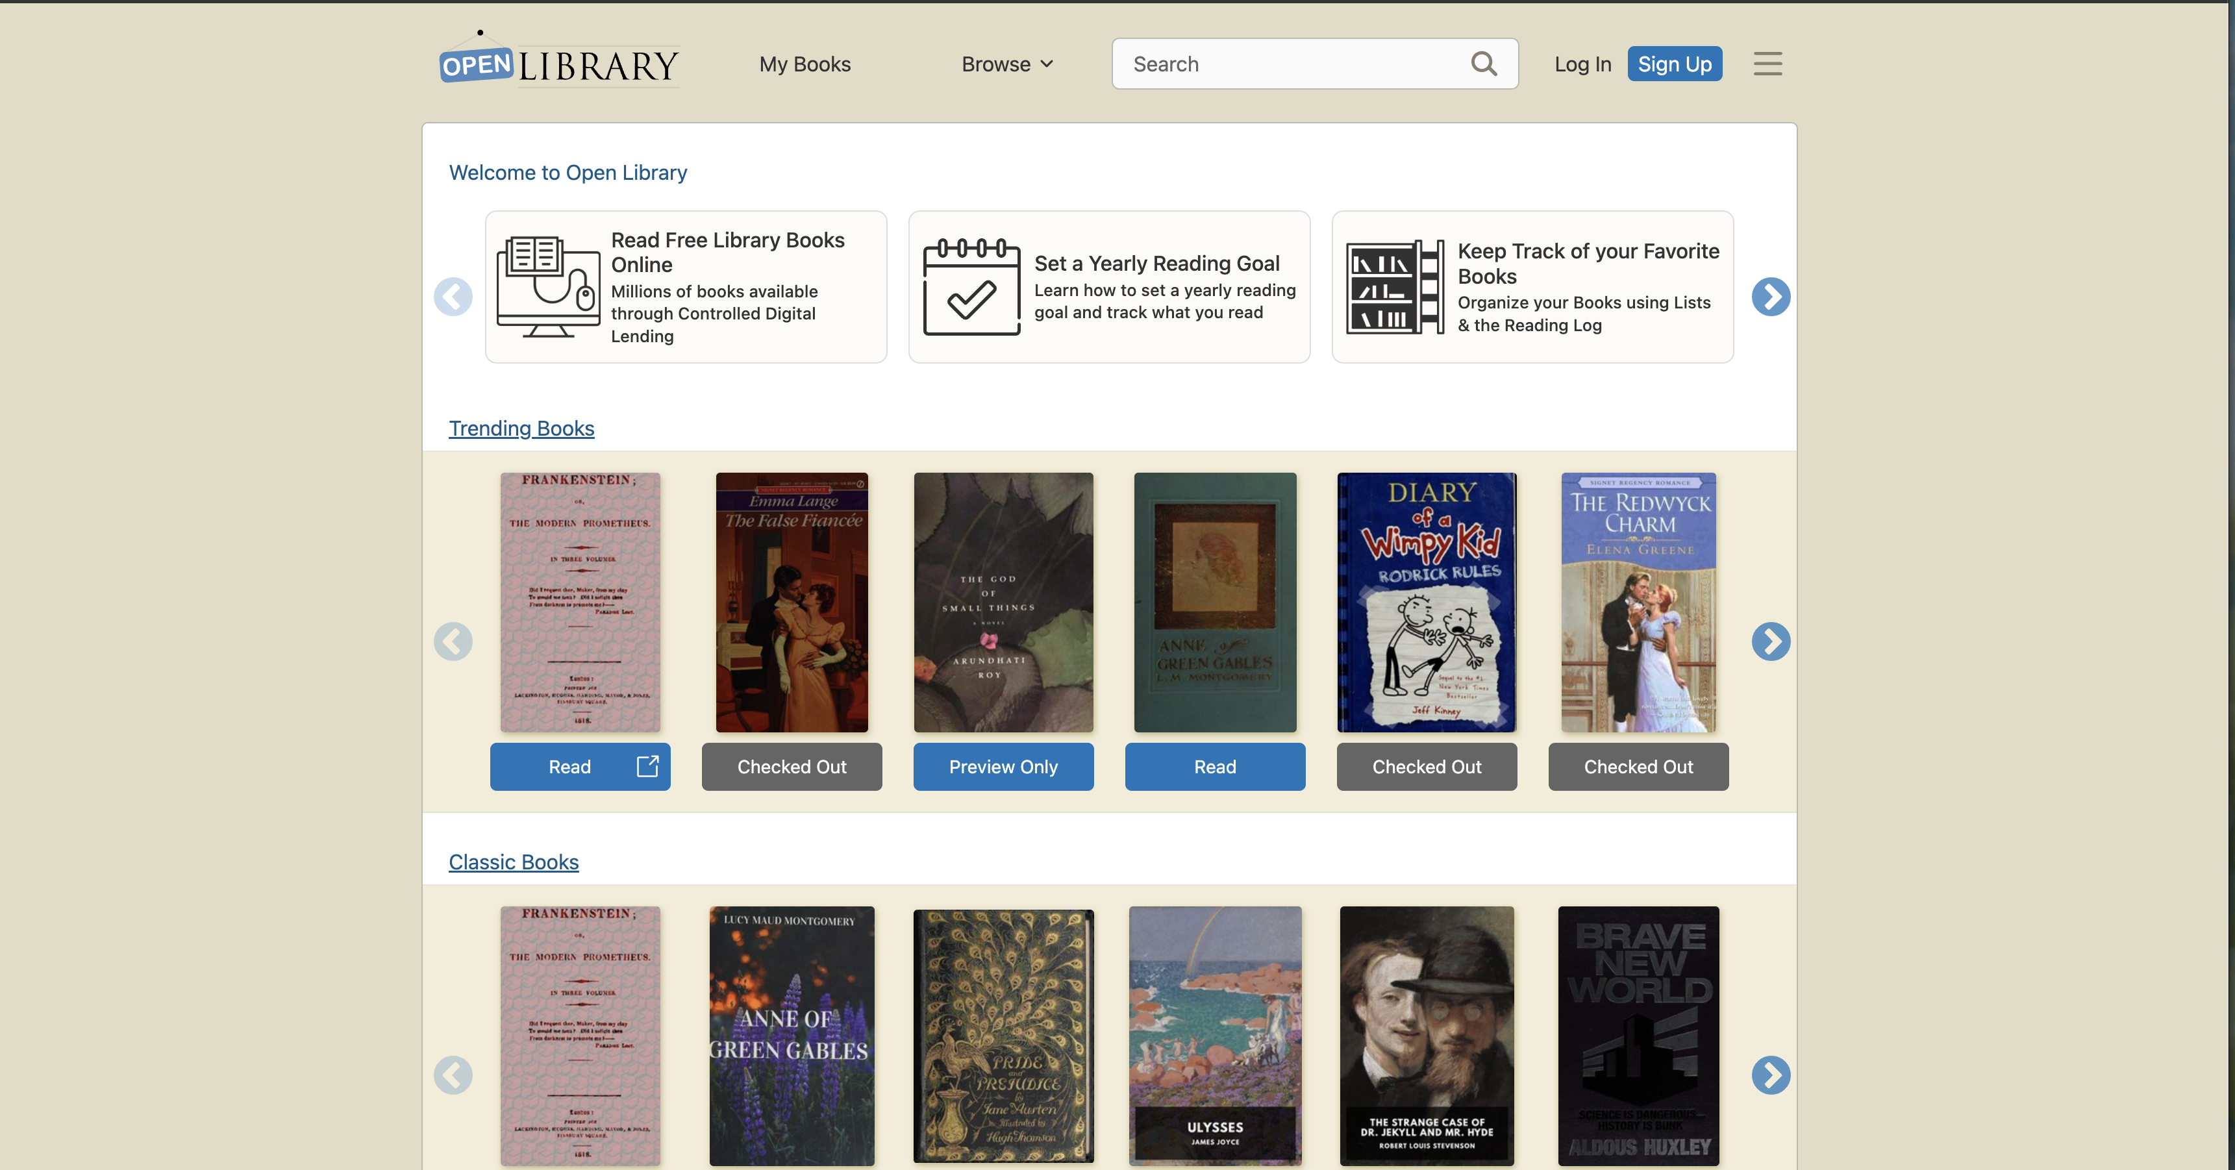2235x1170 pixels.
Task: Click the search magnifying glass icon
Action: pyautogui.click(x=1484, y=64)
